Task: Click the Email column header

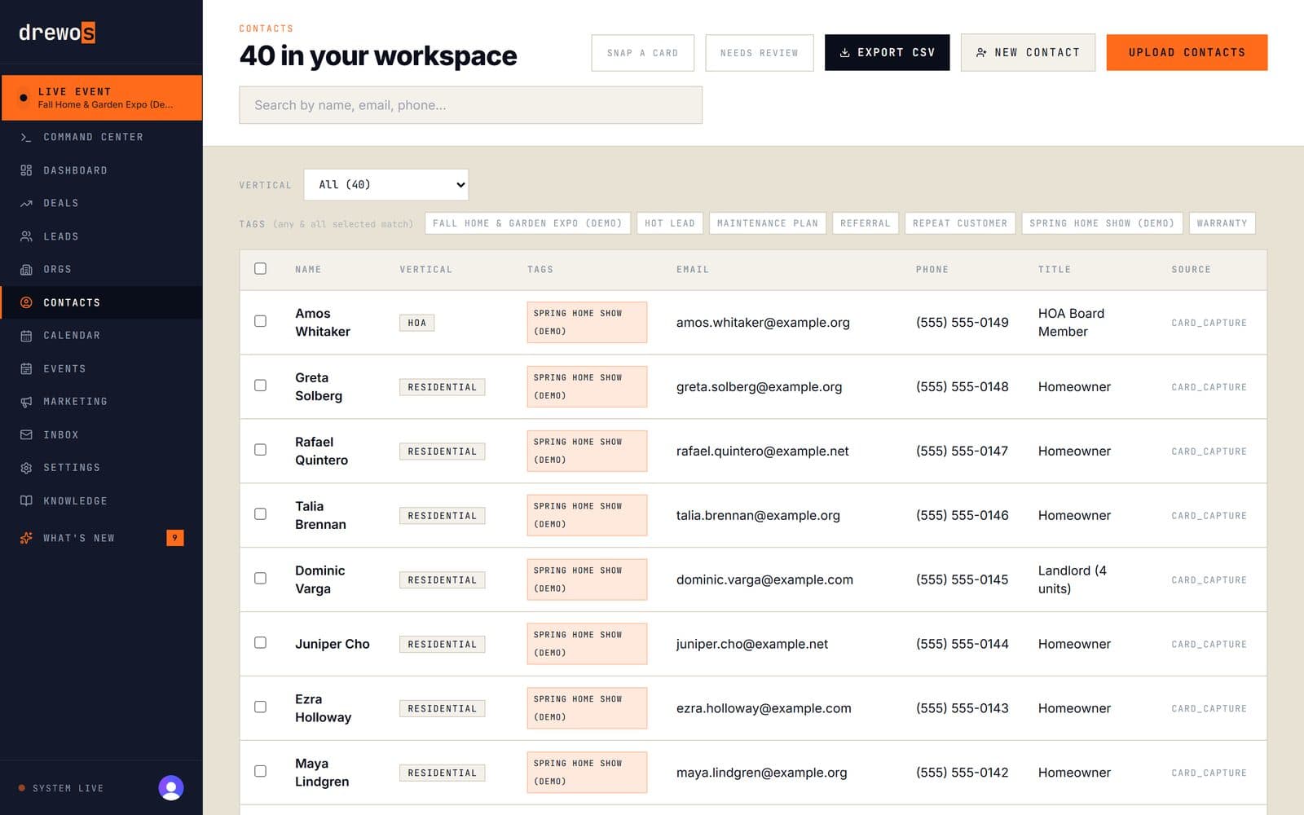Action: [693, 269]
